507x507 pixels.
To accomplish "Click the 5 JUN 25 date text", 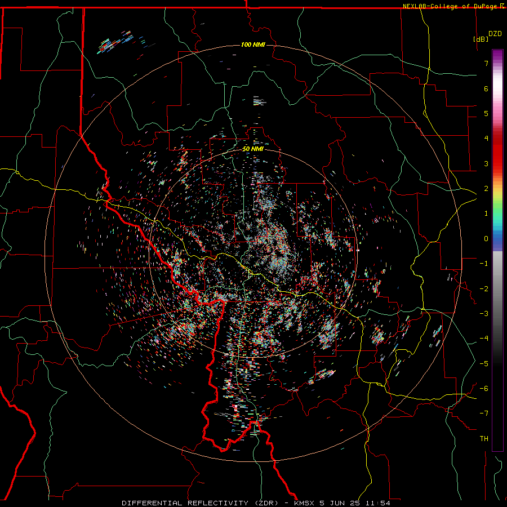I will point(341,503).
